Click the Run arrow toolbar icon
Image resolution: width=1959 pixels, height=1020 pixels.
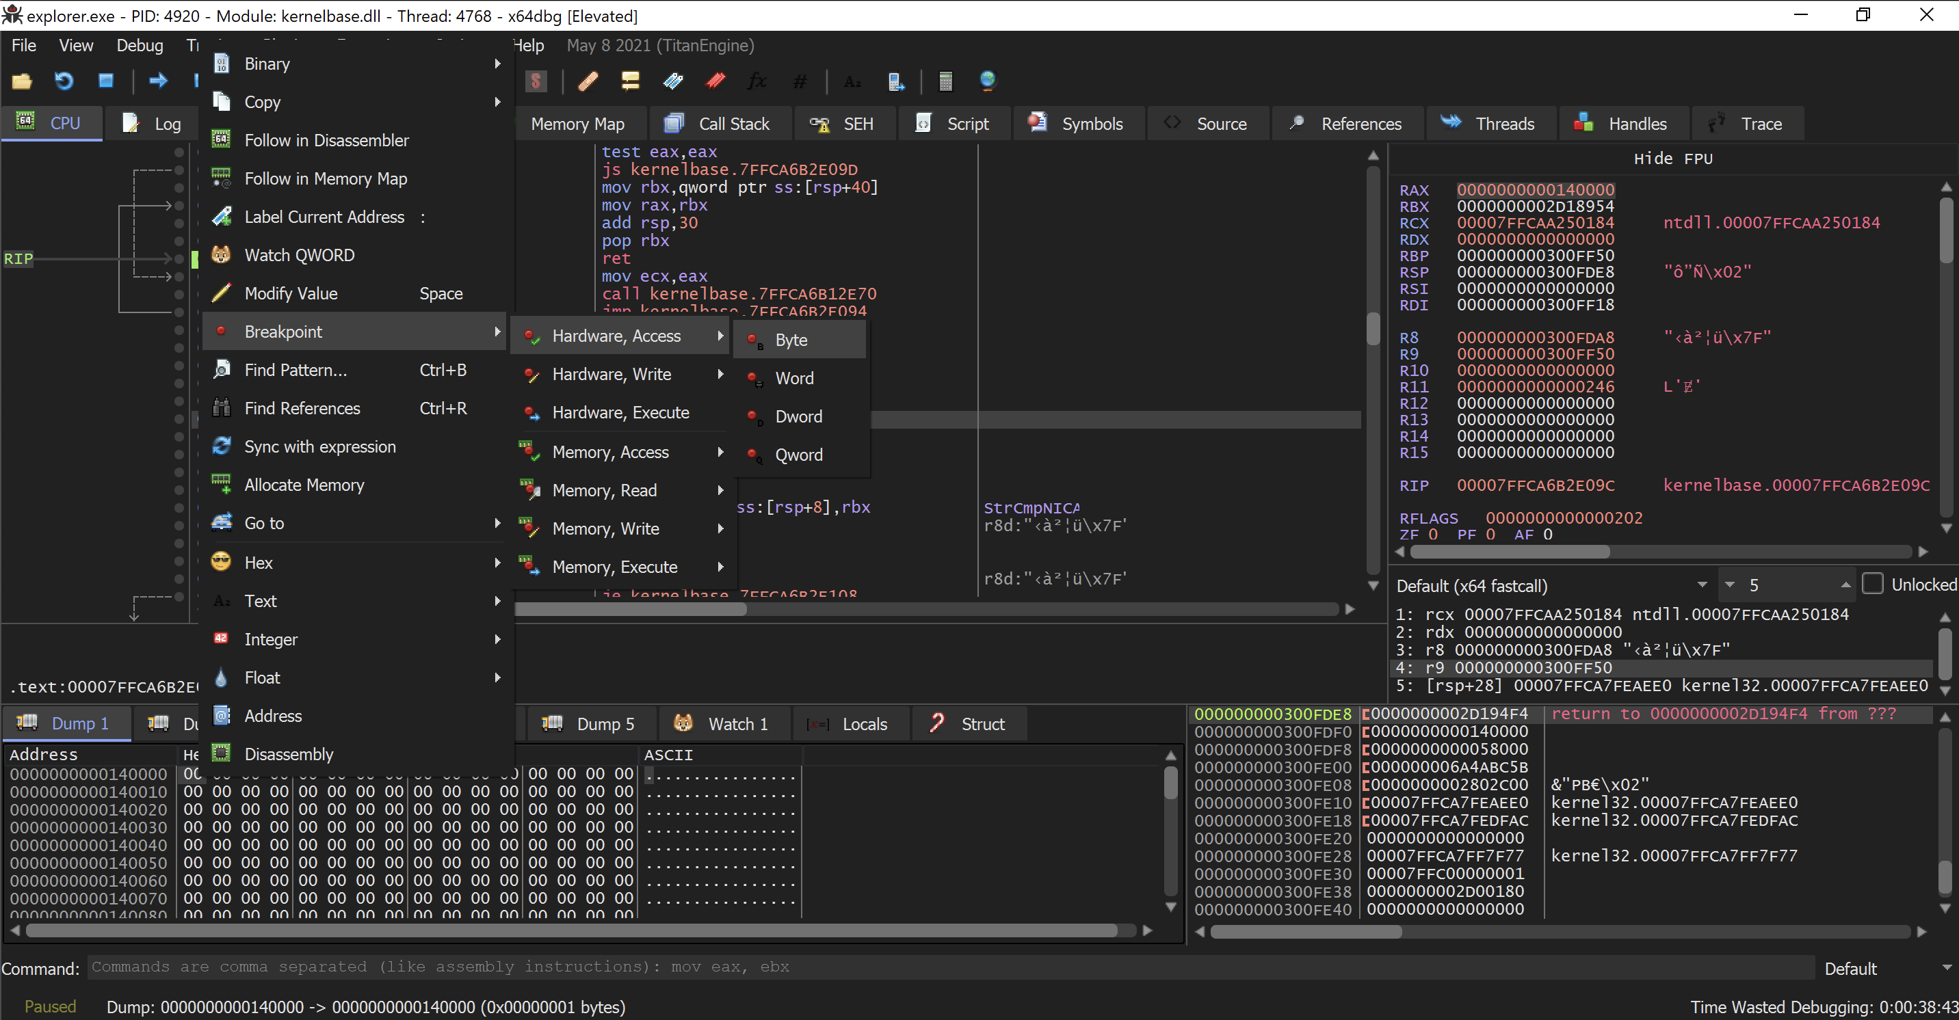(158, 81)
